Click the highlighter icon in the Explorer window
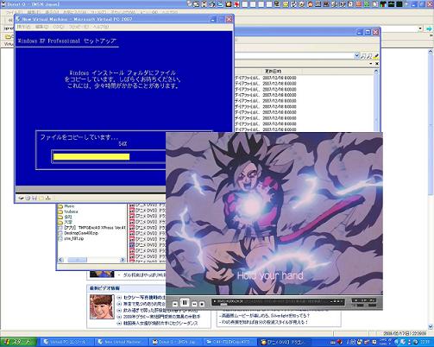This screenshot has height=347, width=434. pyautogui.click(x=376, y=56)
